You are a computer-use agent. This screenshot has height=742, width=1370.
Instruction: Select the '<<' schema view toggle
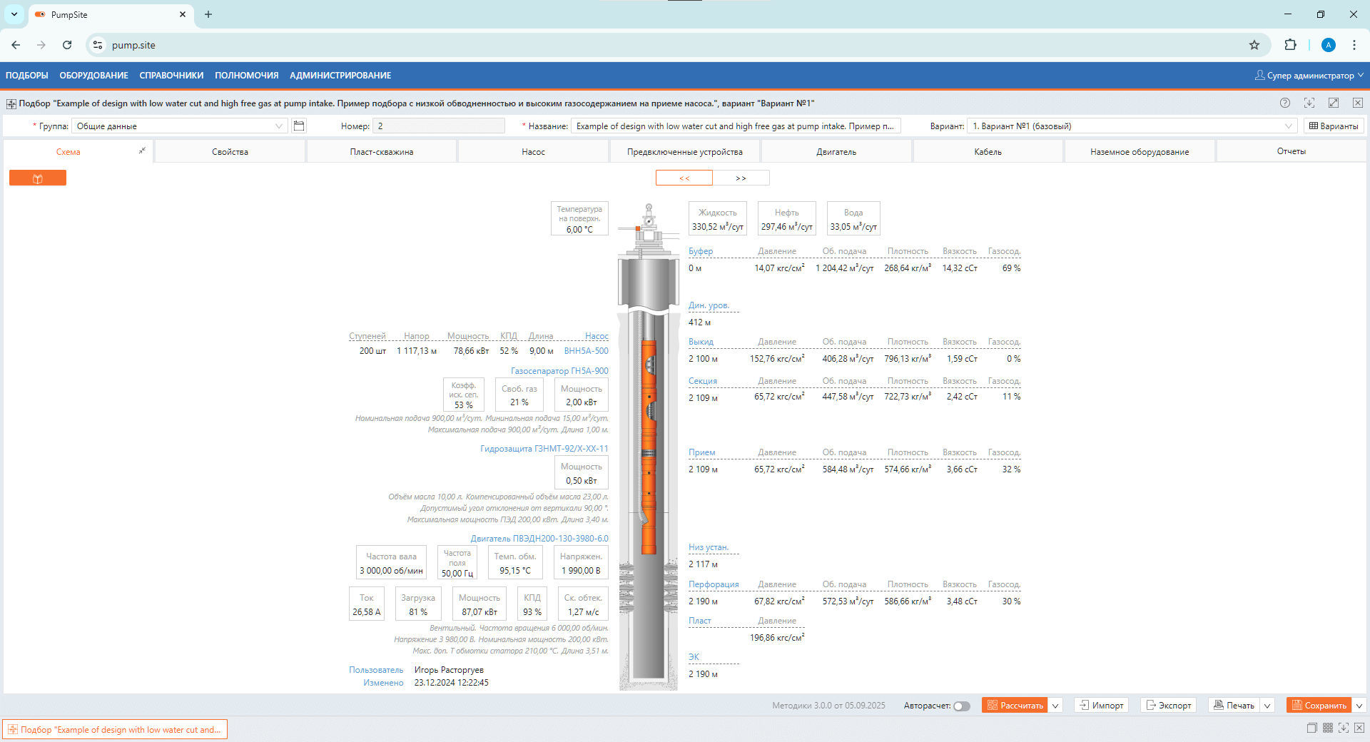tap(684, 178)
